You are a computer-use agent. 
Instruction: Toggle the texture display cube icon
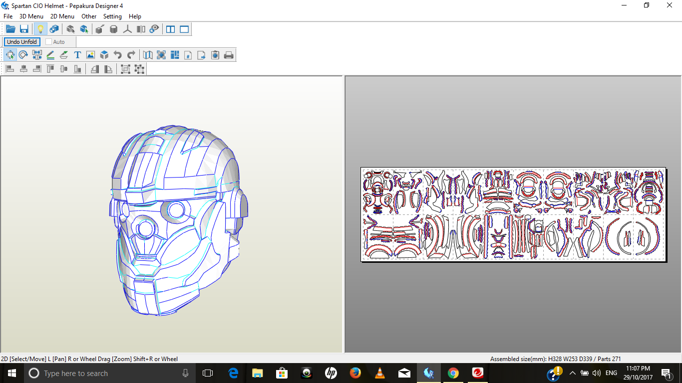click(x=54, y=29)
